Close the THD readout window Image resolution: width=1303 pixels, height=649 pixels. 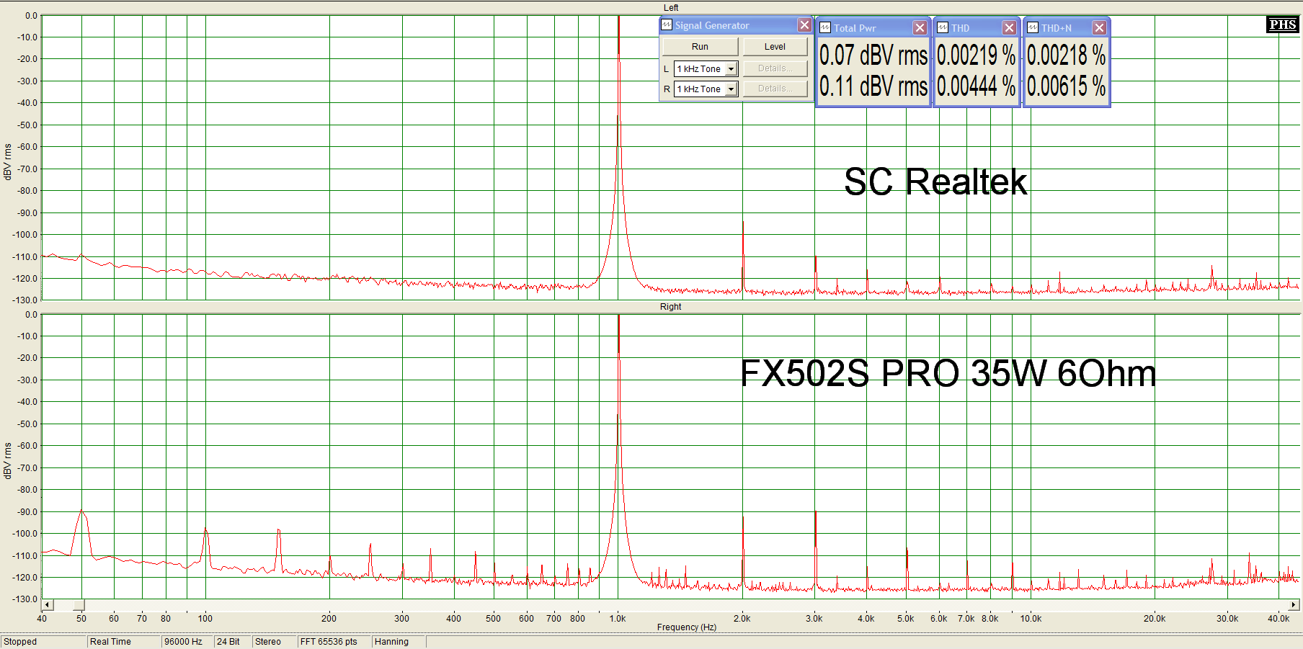(1009, 28)
